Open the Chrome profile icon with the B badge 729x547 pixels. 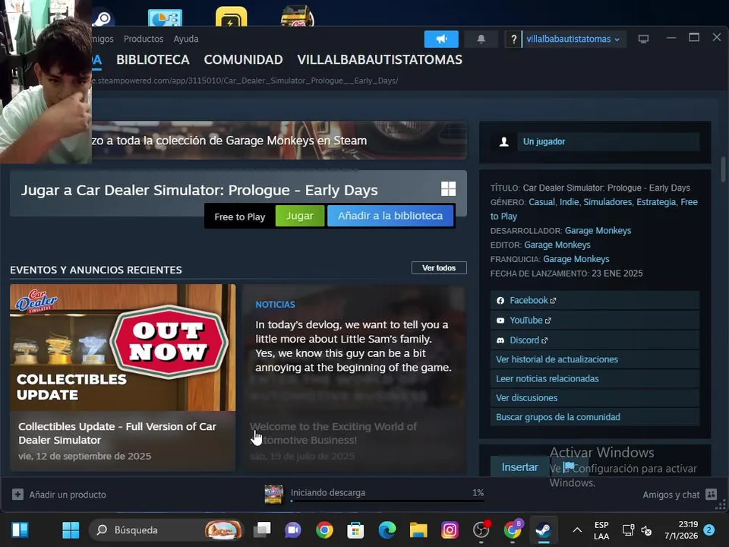(x=513, y=530)
